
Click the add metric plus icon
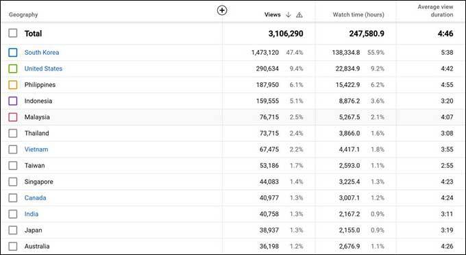click(x=222, y=10)
